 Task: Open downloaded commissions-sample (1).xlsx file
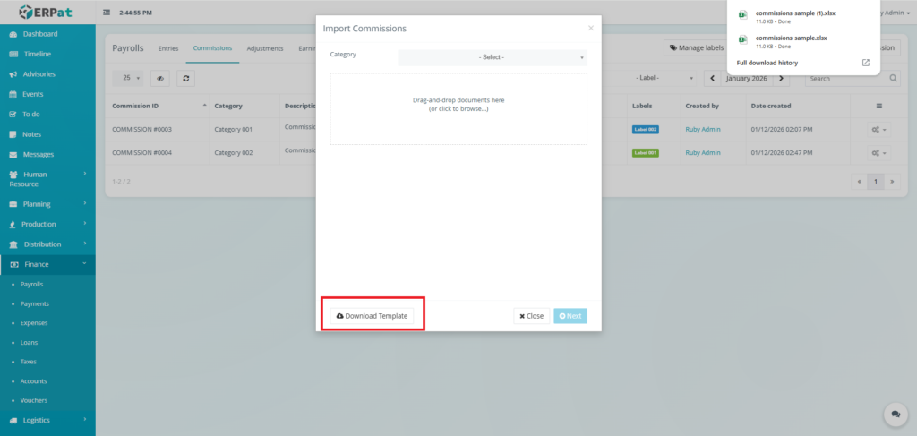(x=801, y=16)
